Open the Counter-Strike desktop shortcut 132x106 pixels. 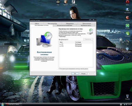tap(73, 3)
